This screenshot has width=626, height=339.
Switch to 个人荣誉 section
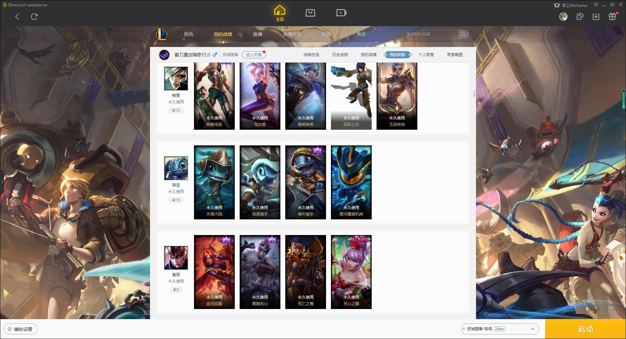click(x=426, y=55)
